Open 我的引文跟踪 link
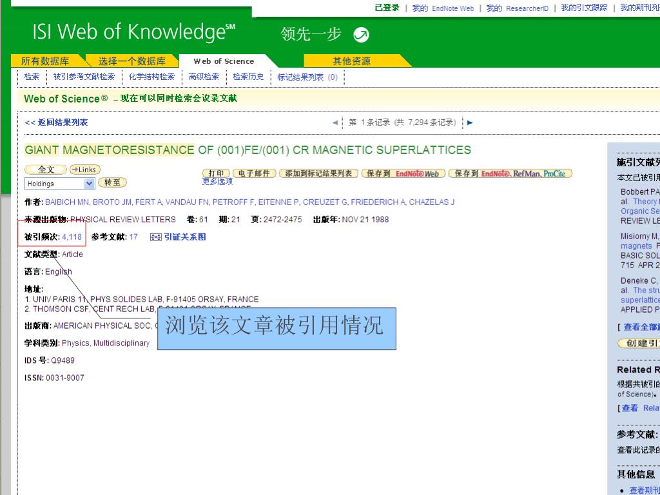This screenshot has height=495, width=660. point(584,8)
